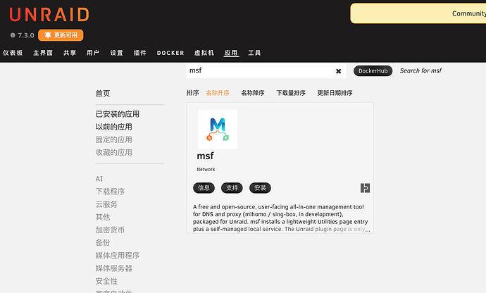Open the DOCKER menu
486x293 pixels.
click(170, 53)
